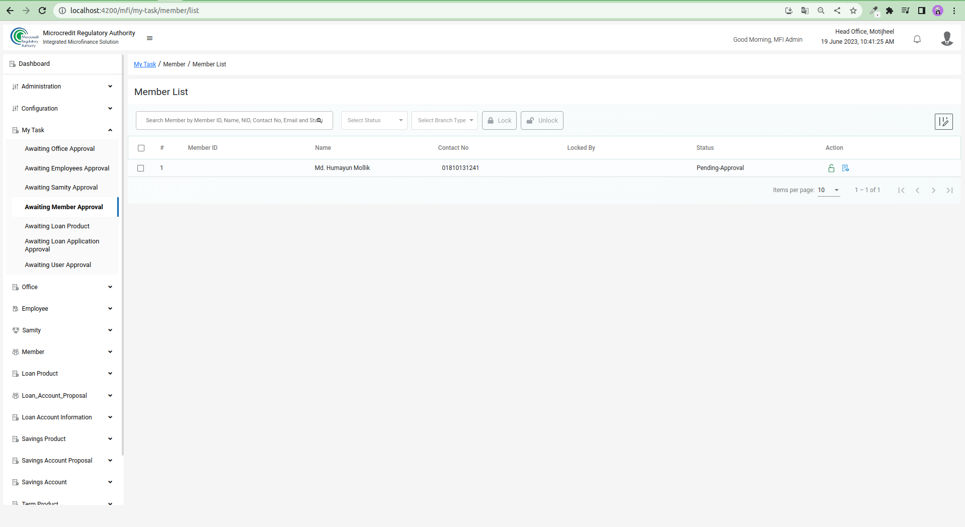Go to last page of pagination
The width and height of the screenshot is (965, 527).
pyautogui.click(x=949, y=190)
